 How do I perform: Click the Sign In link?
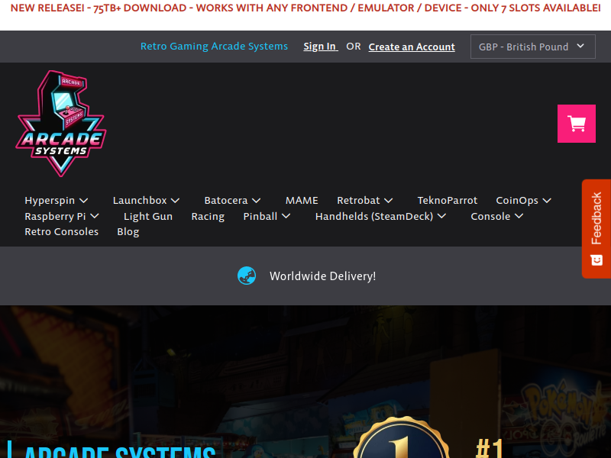[321, 47]
